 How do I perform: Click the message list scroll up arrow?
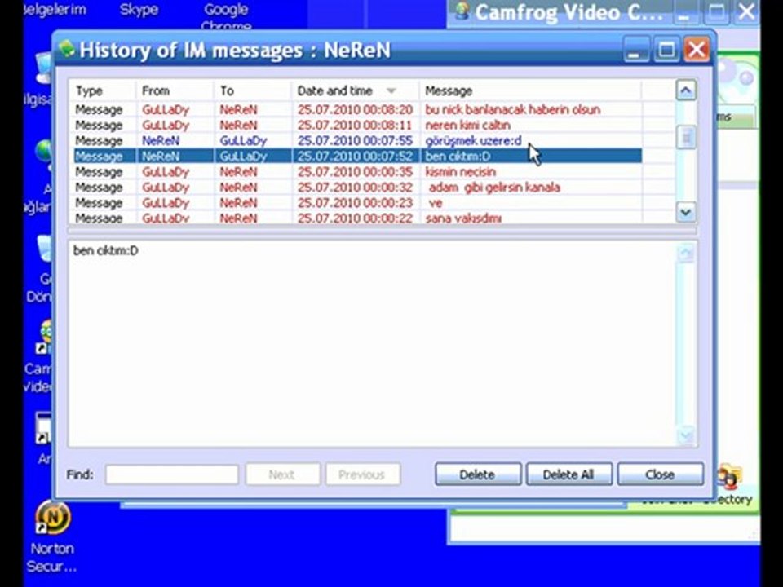pyautogui.click(x=686, y=90)
